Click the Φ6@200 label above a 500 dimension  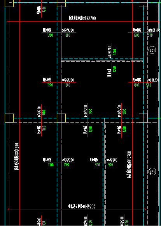[154, 80]
